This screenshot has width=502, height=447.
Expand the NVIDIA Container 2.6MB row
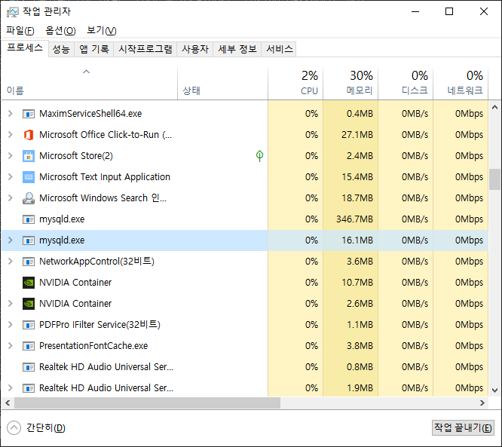11,303
